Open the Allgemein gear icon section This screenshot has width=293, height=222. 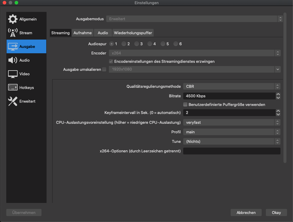click(13, 19)
